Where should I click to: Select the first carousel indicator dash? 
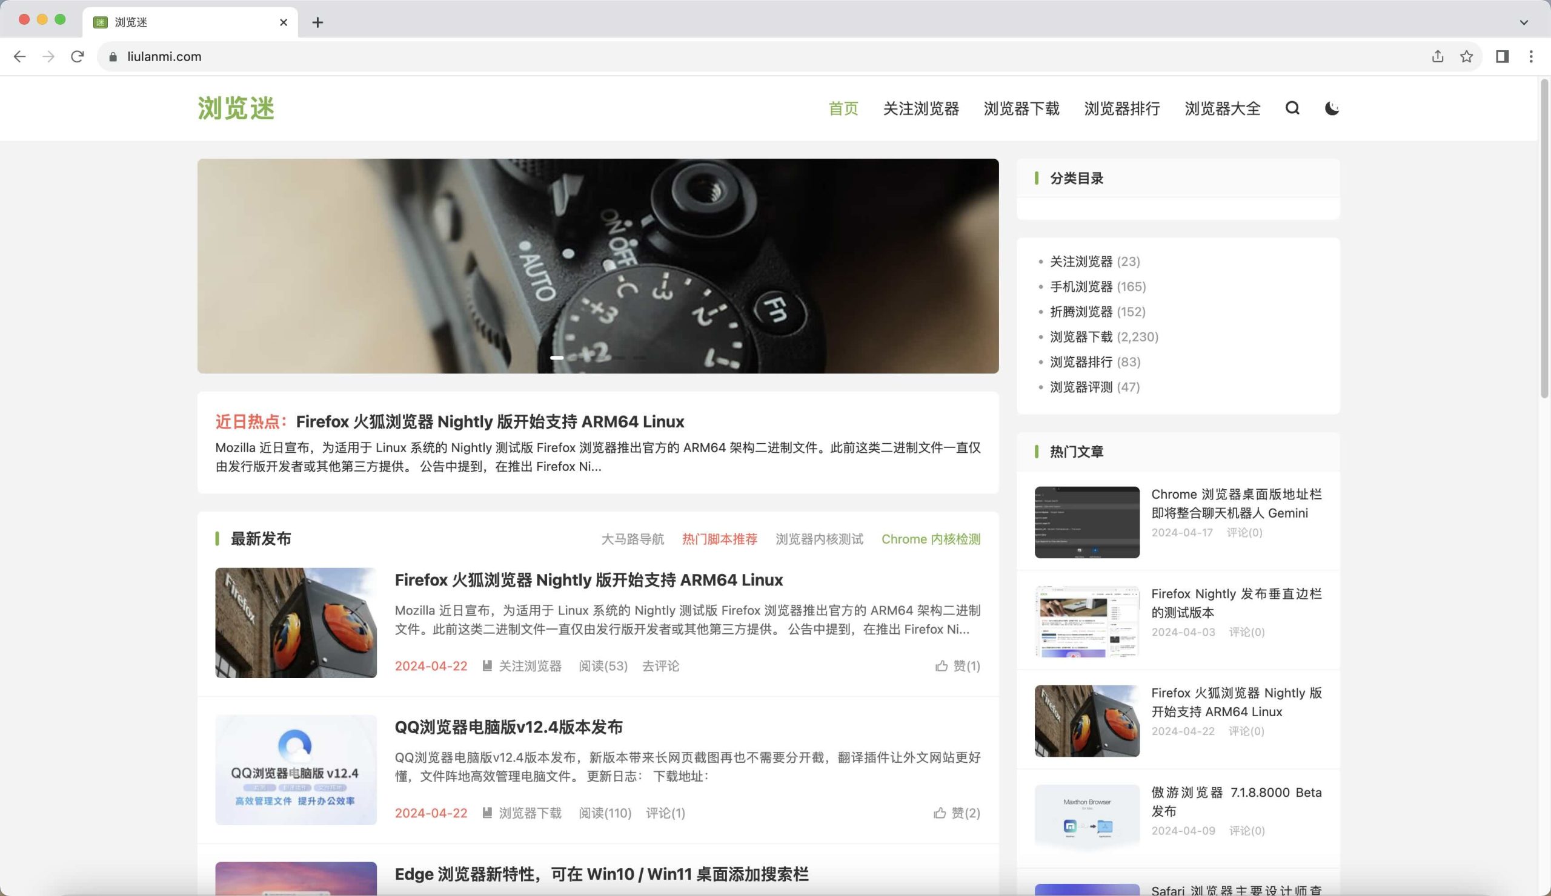click(556, 357)
